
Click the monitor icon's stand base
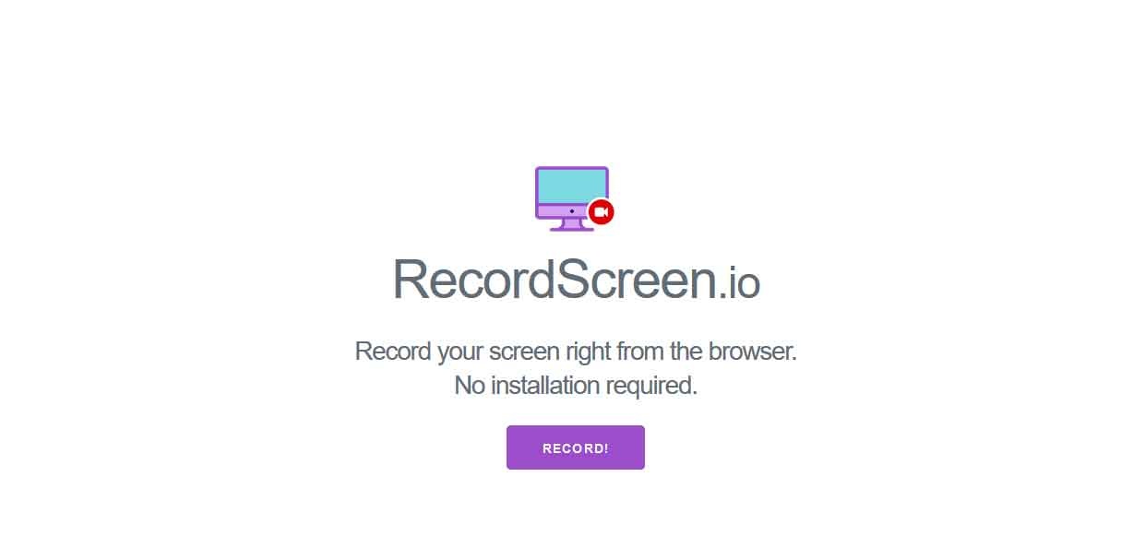pyautogui.click(x=572, y=228)
